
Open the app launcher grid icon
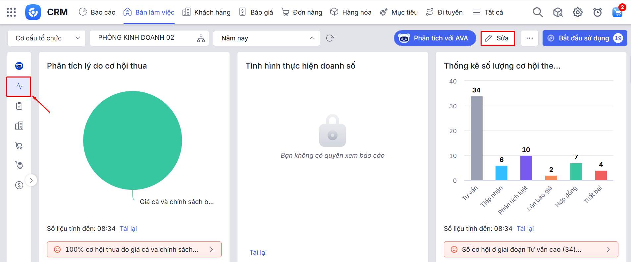pos(11,12)
